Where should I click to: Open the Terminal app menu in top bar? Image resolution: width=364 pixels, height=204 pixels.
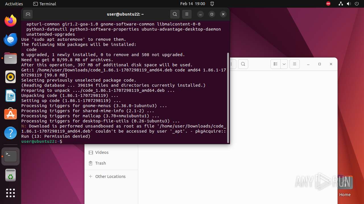[45, 4]
